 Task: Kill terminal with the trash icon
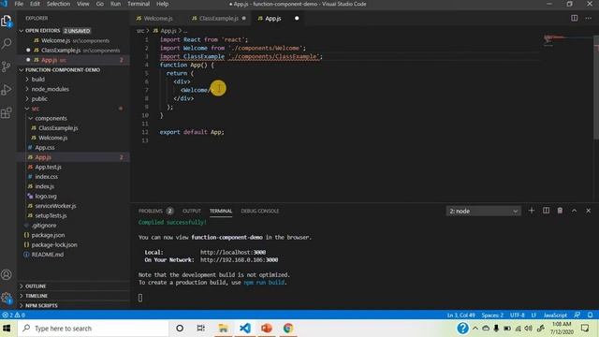click(560, 211)
